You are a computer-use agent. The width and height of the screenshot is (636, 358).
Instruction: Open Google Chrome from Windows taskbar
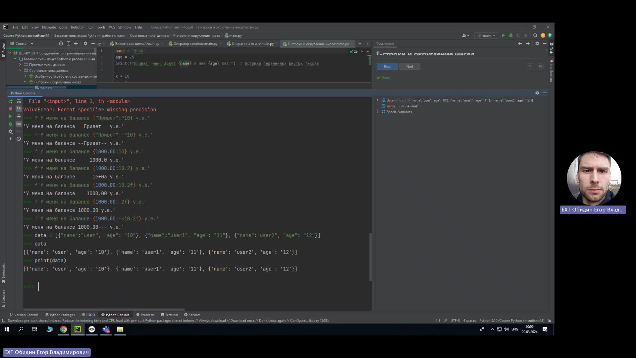[x=63, y=329]
